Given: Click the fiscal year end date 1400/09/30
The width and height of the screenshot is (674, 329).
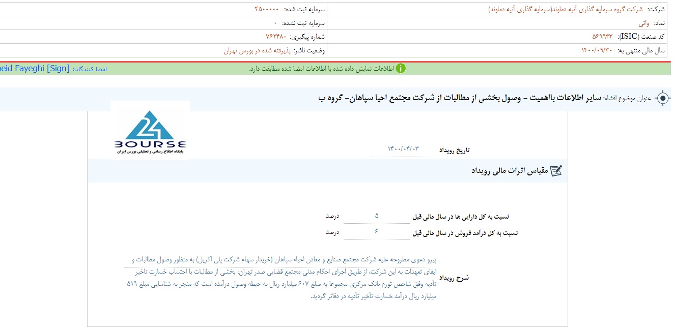Looking at the screenshot, I should point(598,50).
